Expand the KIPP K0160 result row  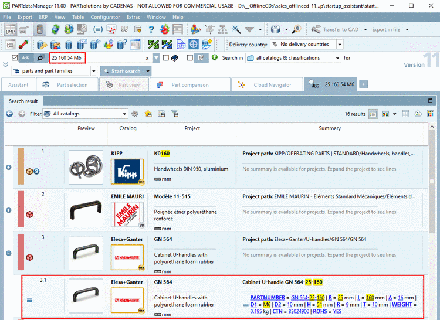click(x=9, y=167)
